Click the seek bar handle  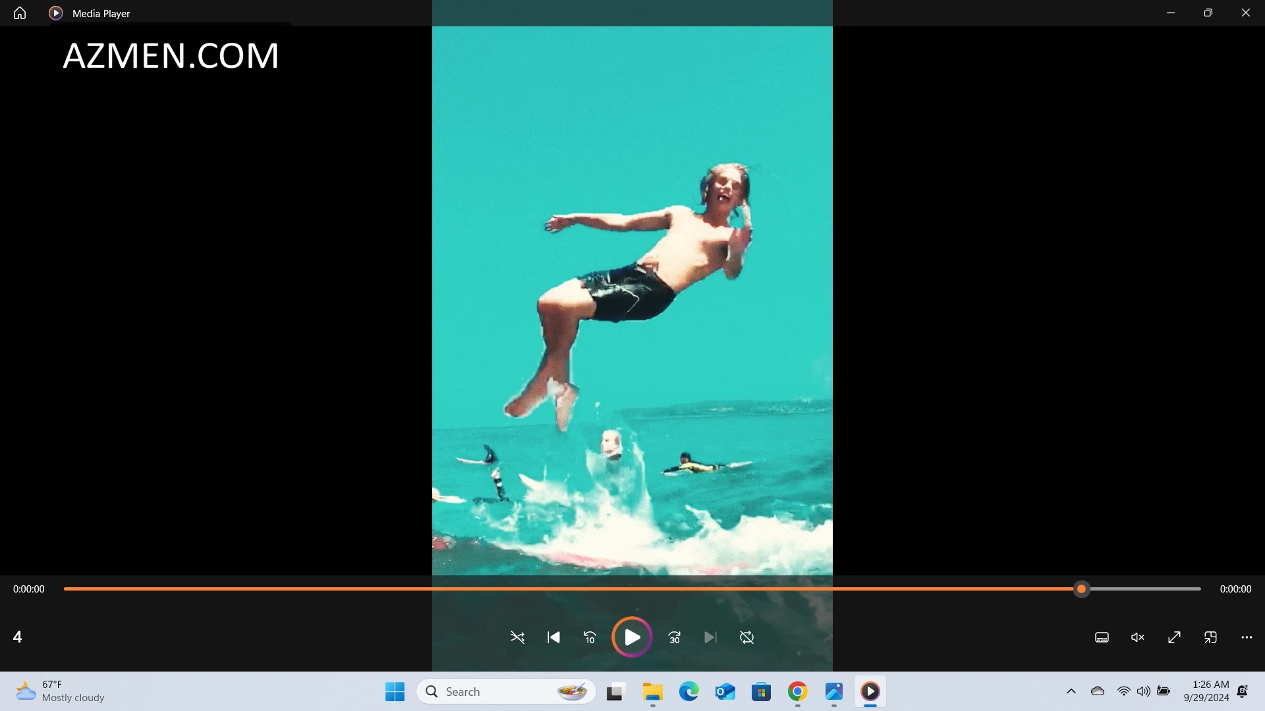(1081, 589)
